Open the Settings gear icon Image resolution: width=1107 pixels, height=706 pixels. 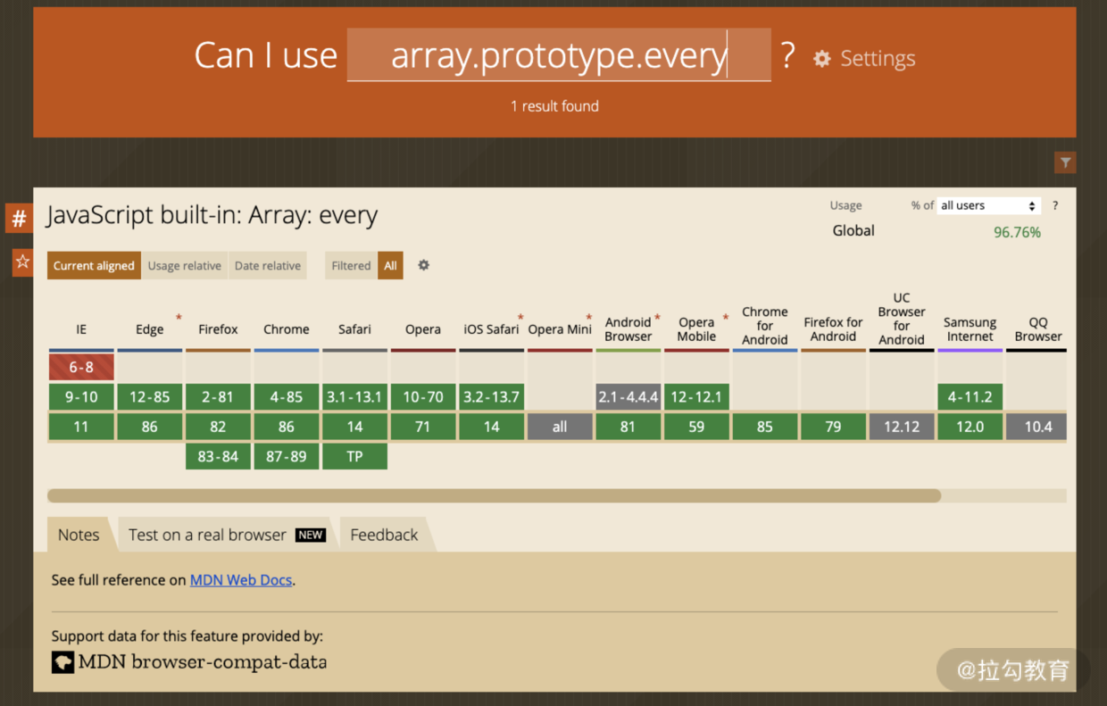click(x=821, y=59)
